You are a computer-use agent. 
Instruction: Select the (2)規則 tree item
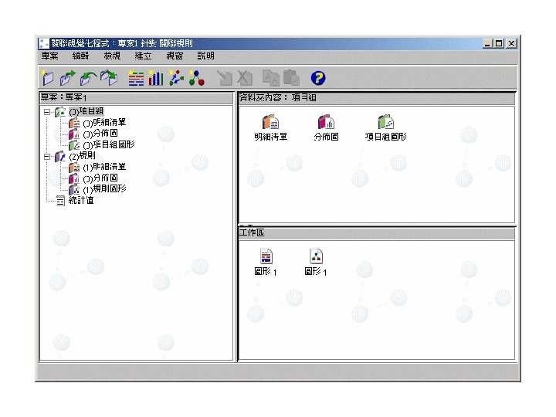click(x=82, y=156)
